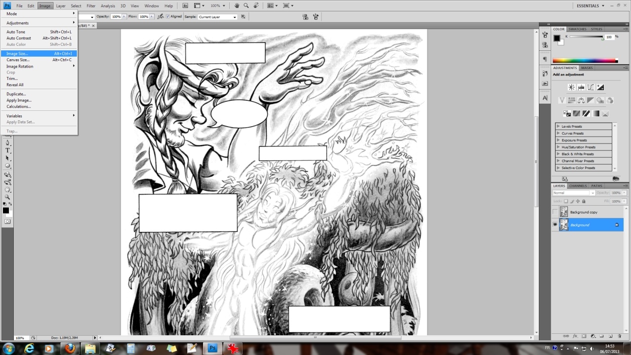Expand the Hue/Saturation Presets list

click(558, 147)
